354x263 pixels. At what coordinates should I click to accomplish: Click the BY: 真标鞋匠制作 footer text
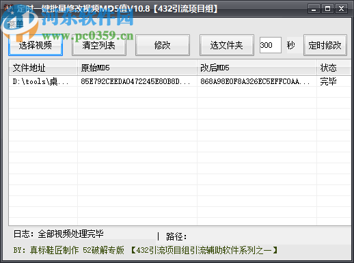click(x=46, y=250)
